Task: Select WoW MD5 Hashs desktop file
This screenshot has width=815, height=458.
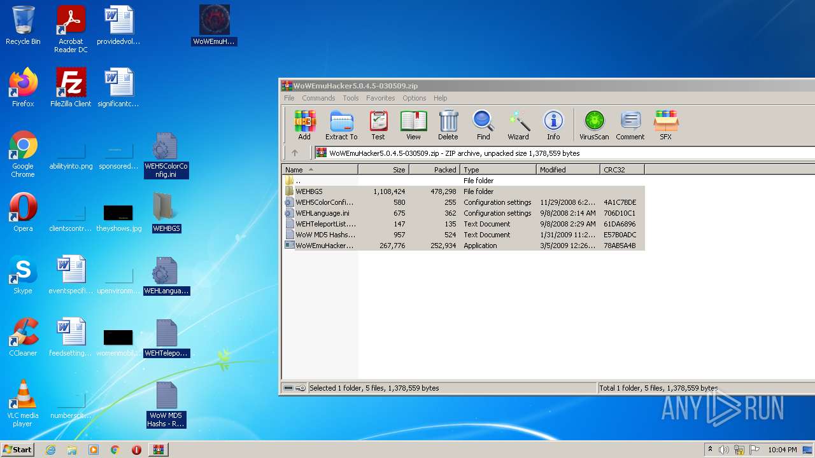Action: point(166,404)
